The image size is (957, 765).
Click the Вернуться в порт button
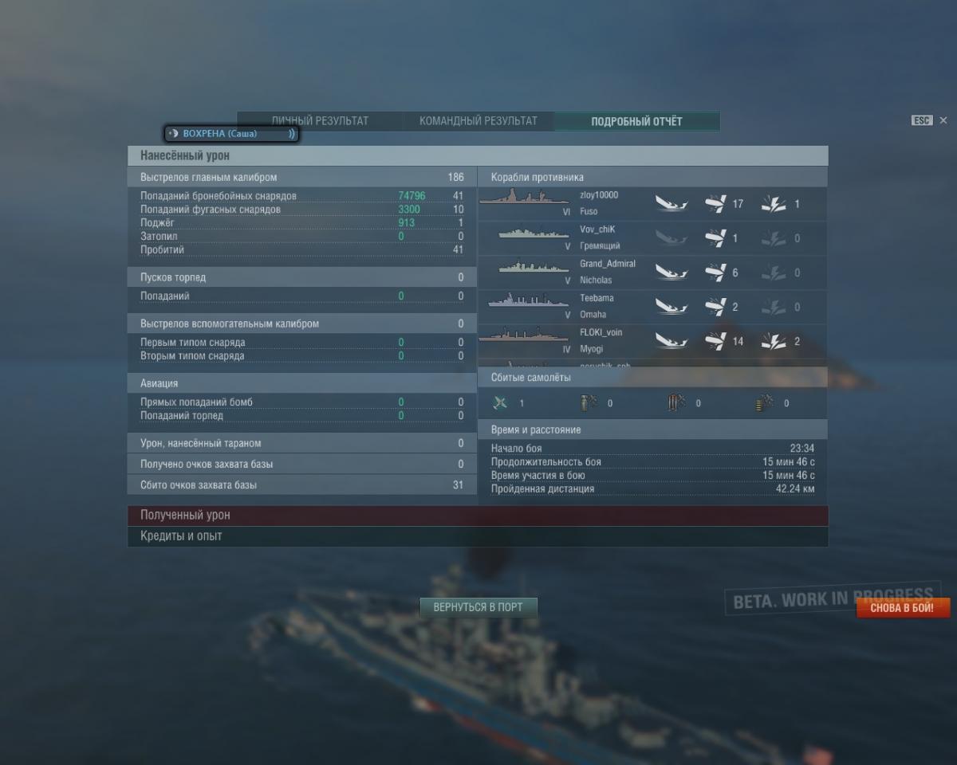pyautogui.click(x=478, y=607)
